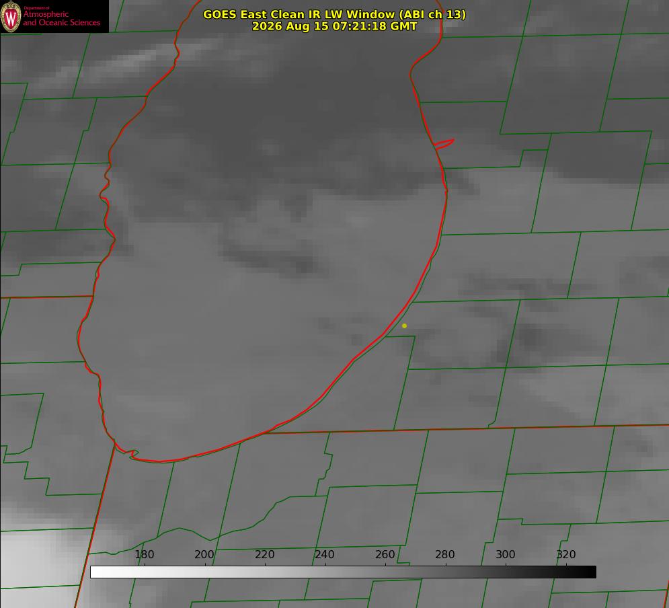
Task: Click the black end of the temperature colorbar
Action: coord(588,572)
